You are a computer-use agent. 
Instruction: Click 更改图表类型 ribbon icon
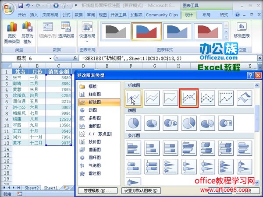[12, 33]
